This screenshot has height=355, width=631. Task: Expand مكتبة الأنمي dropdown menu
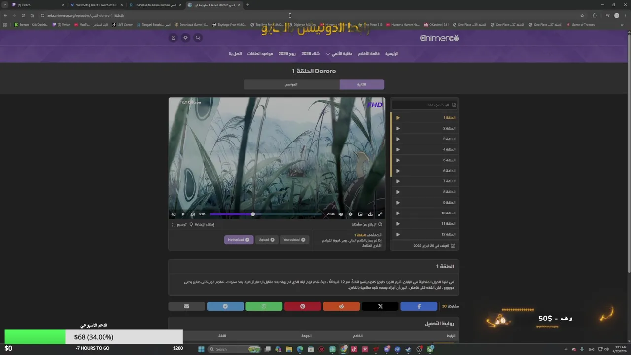click(339, 54)
